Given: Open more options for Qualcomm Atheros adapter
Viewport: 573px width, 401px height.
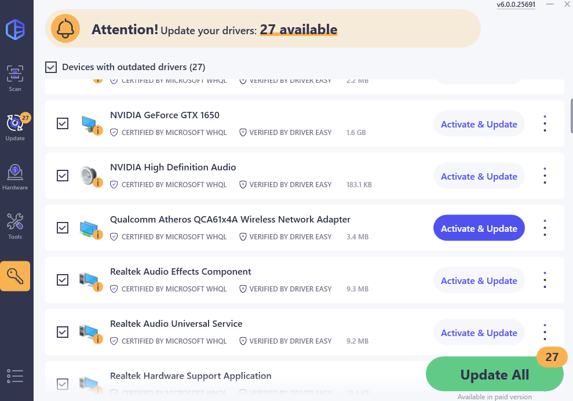Looking at the screenshot, I should pos(545,228).
